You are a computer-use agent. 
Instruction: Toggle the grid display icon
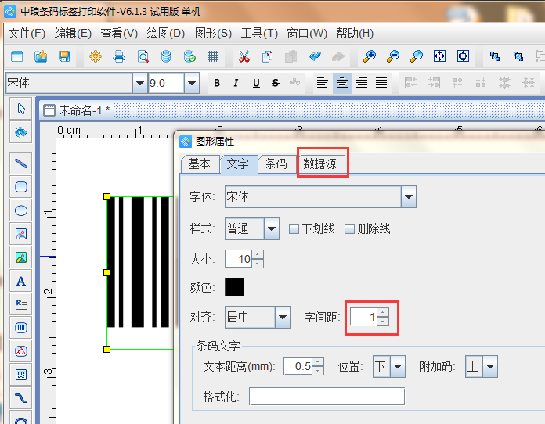coord(212,56)
